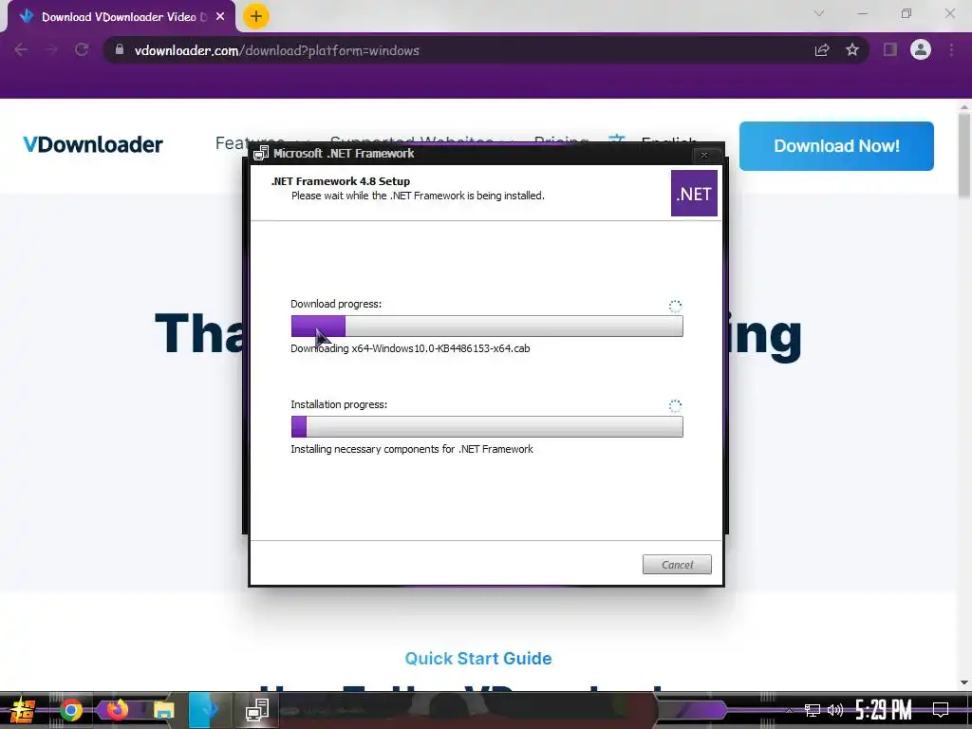Open a new tab with plus button
Image resolution: width=972 pixels, height=729 pixels.
[x=255, y=17]
